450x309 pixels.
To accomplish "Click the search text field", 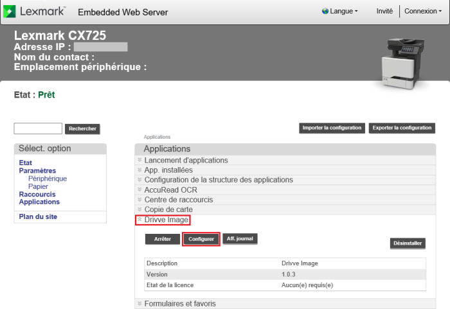I will coord(38,128).
